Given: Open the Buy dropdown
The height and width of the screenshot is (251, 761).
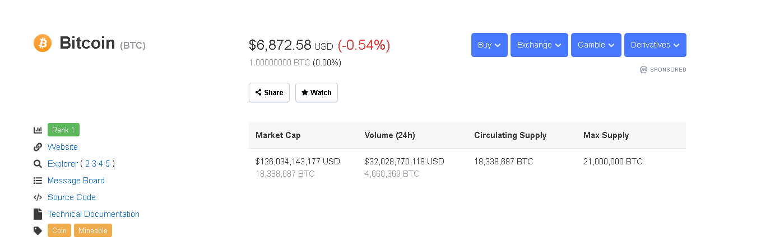Looking at the screenshot, I should pyautogui.click(x=489, y=45).
